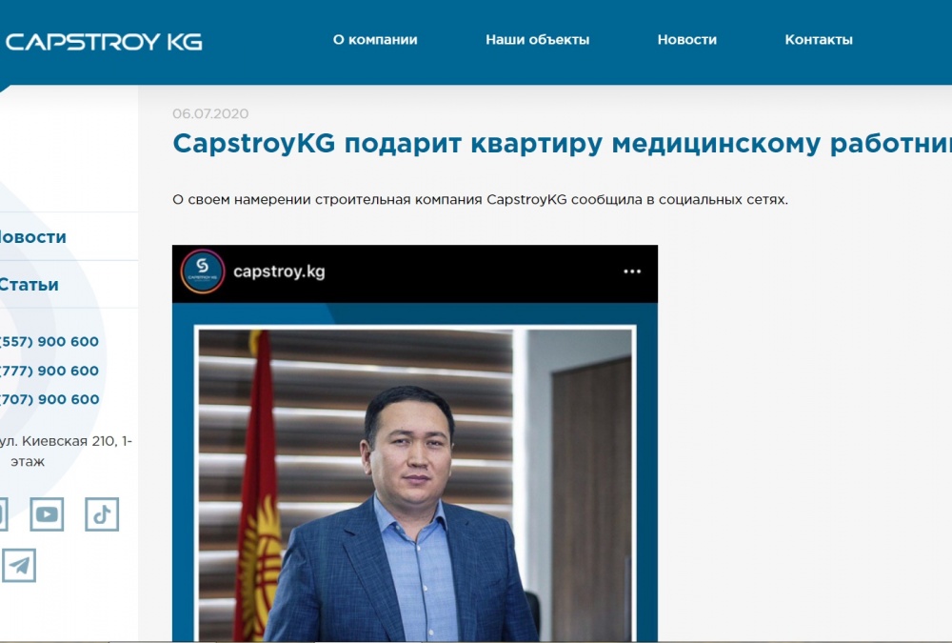Call the (557) 900 600 phone number

tap(50, 342)
